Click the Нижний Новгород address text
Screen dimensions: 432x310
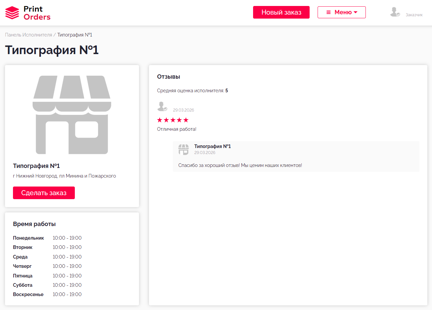point(65,176)
